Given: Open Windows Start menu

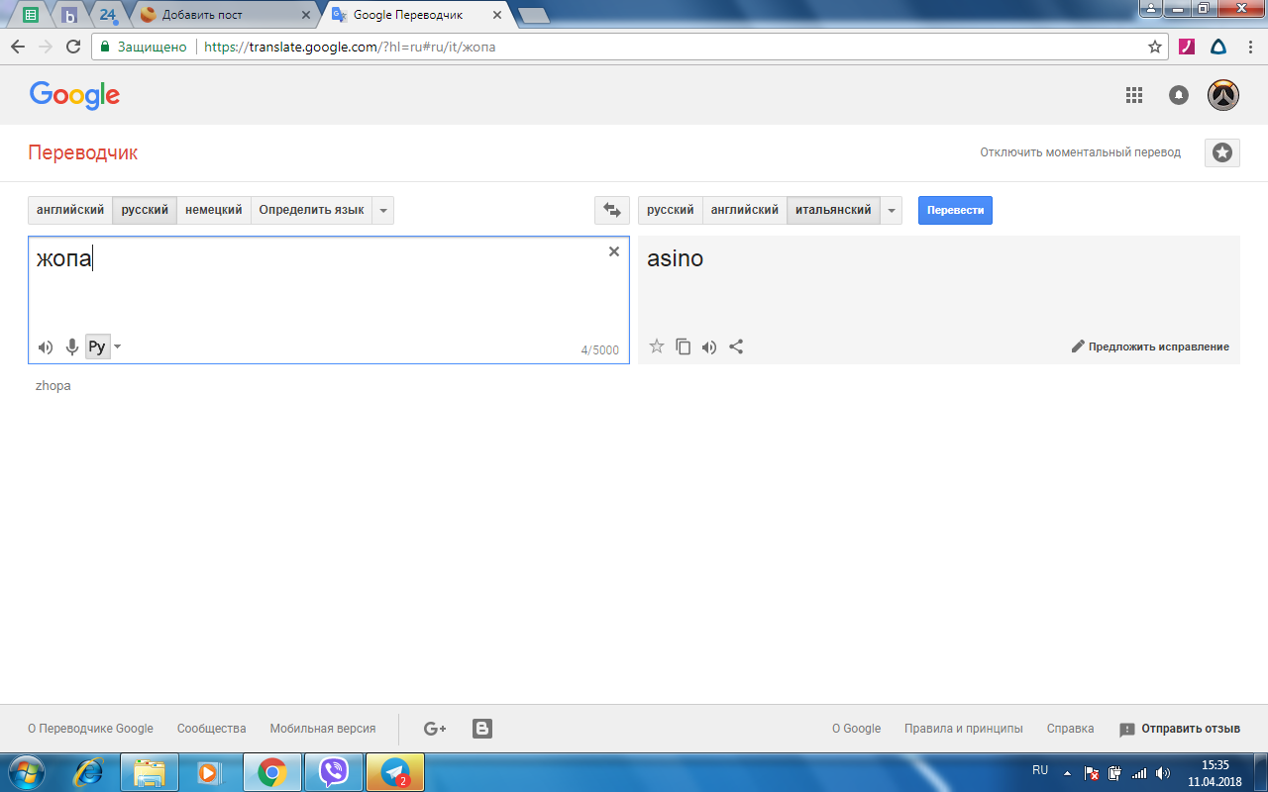Looking at the screenshot, I should tap(26, 771).
